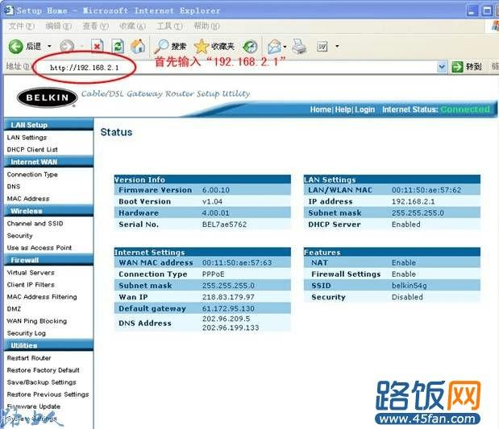Click the Home page icon

pos(138,47)
